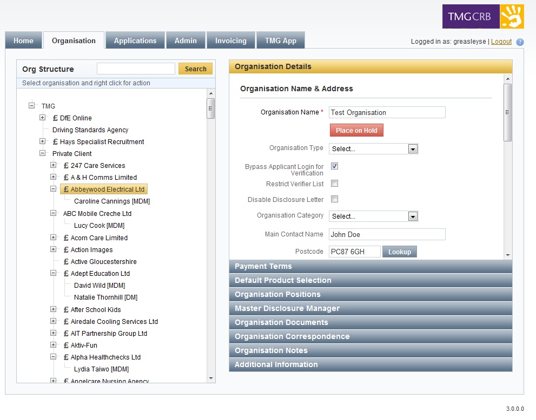The height and width of the screenshot is (420, 536).
Task: Click the organisation tree scroll-down arrow
Action: (211, 378)
